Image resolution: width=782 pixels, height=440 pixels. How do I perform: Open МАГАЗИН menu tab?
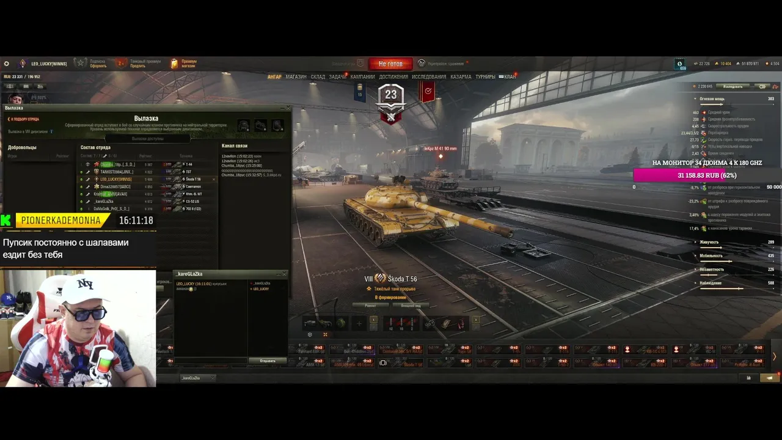[x=296, y=77]
